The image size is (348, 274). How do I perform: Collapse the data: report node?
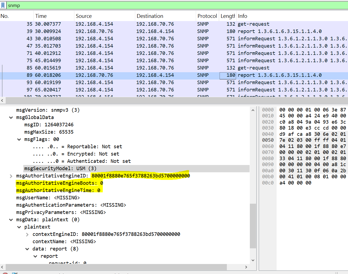[x=27, y=249]
